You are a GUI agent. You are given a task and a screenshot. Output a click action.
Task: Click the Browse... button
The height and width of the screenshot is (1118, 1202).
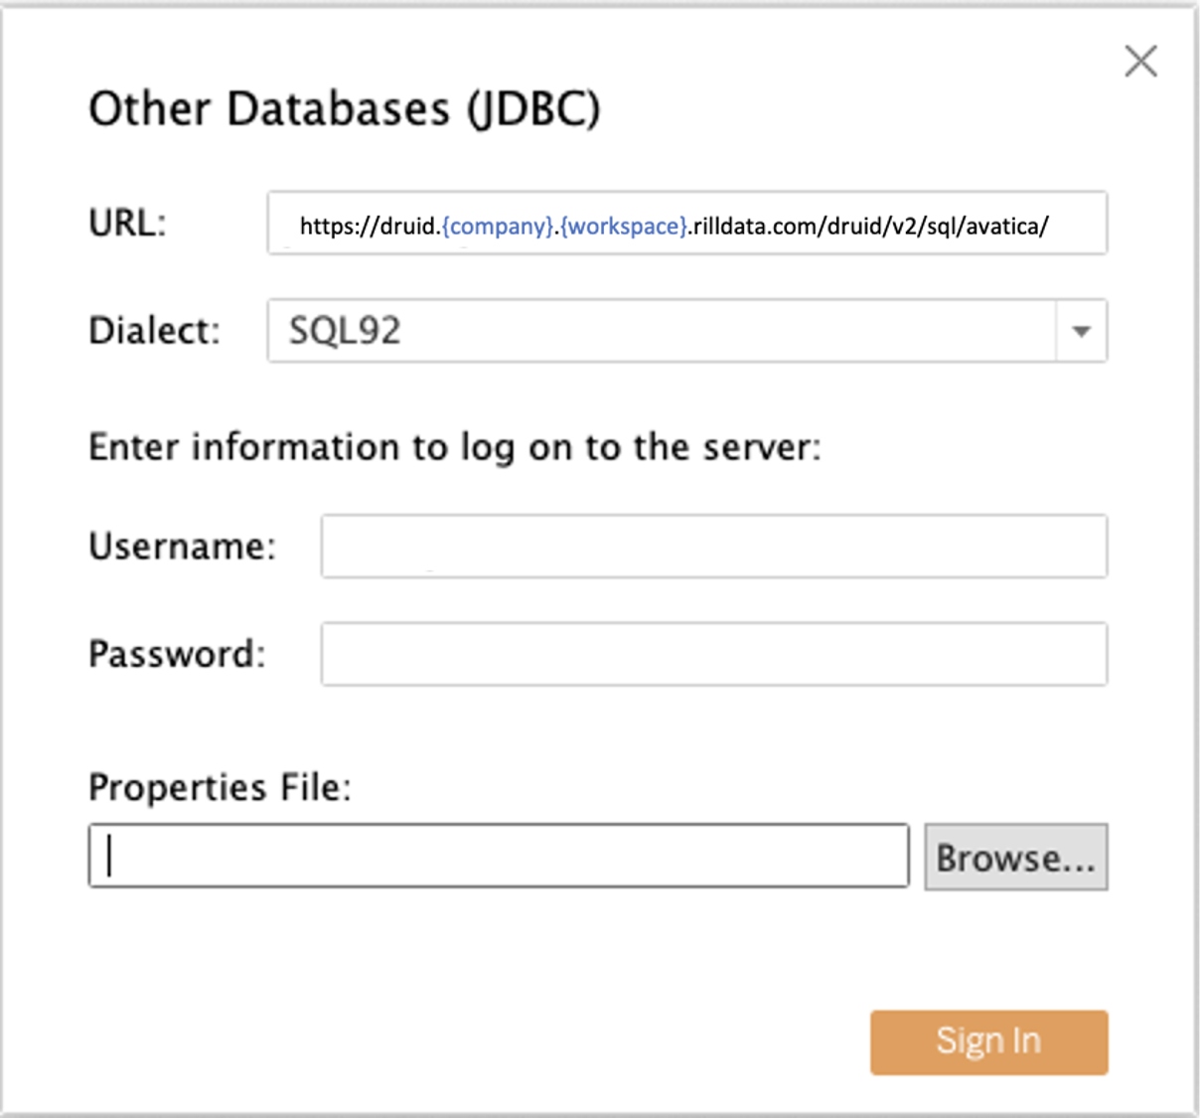coord(1015,857)
